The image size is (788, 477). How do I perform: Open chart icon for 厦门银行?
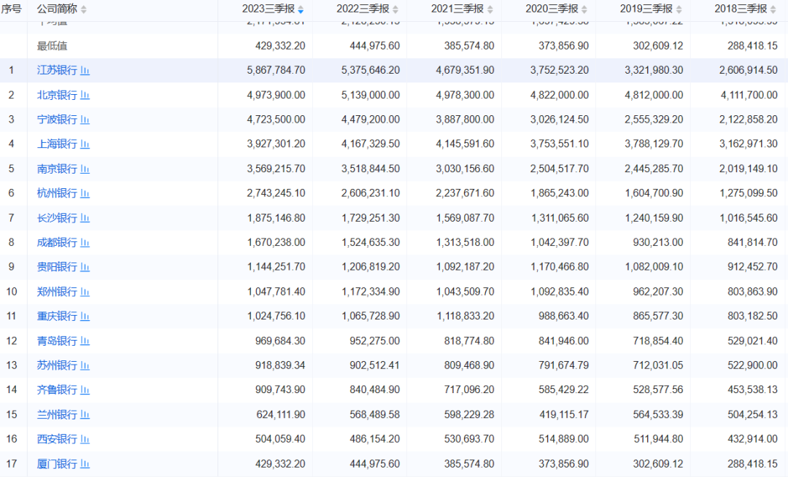85,464
